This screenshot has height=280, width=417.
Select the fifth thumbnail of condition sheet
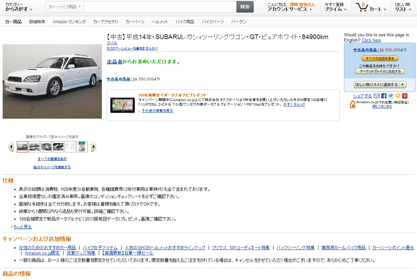coord(70,146)
